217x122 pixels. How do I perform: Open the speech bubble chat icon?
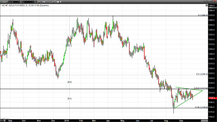coord(55,2)
